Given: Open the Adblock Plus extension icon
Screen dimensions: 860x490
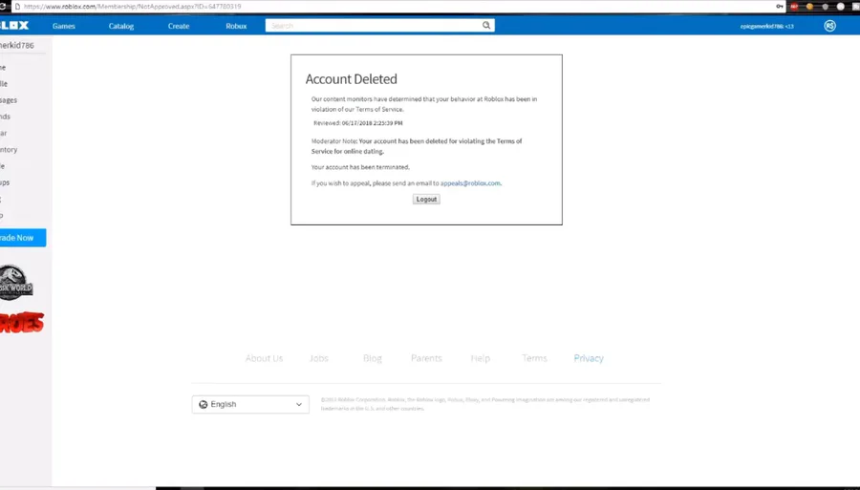Looking at the screenshot, I should pyautogui.click(x=794, y=7).
